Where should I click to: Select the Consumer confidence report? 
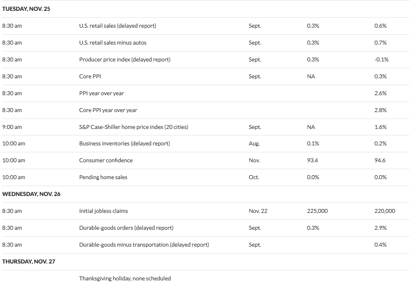(x=106, y=161)
